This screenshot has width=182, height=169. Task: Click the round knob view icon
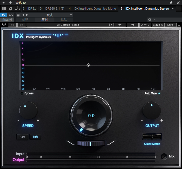(x=11, y=9)
